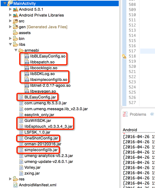This screenshot has width=155, height=188.
Task: Expand the src folder arrow
Action: [10, 21]
